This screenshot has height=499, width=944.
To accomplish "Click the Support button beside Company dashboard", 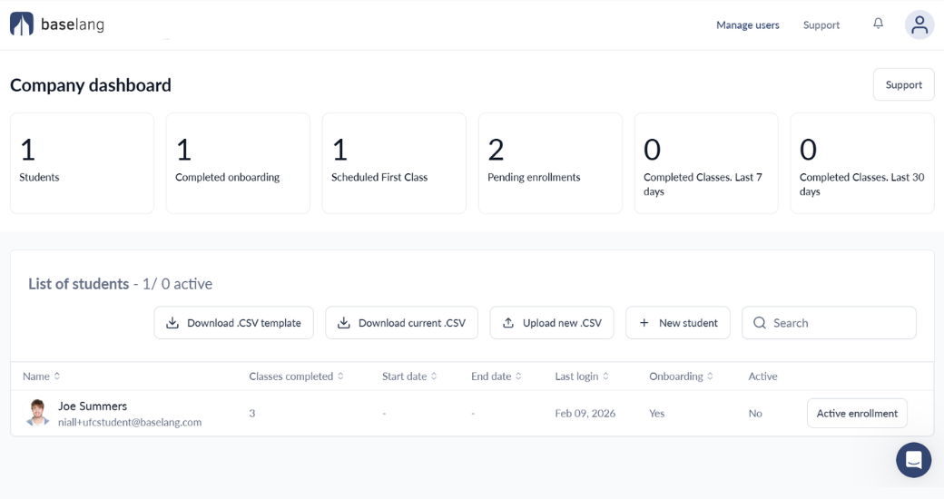I will point(904,85).
